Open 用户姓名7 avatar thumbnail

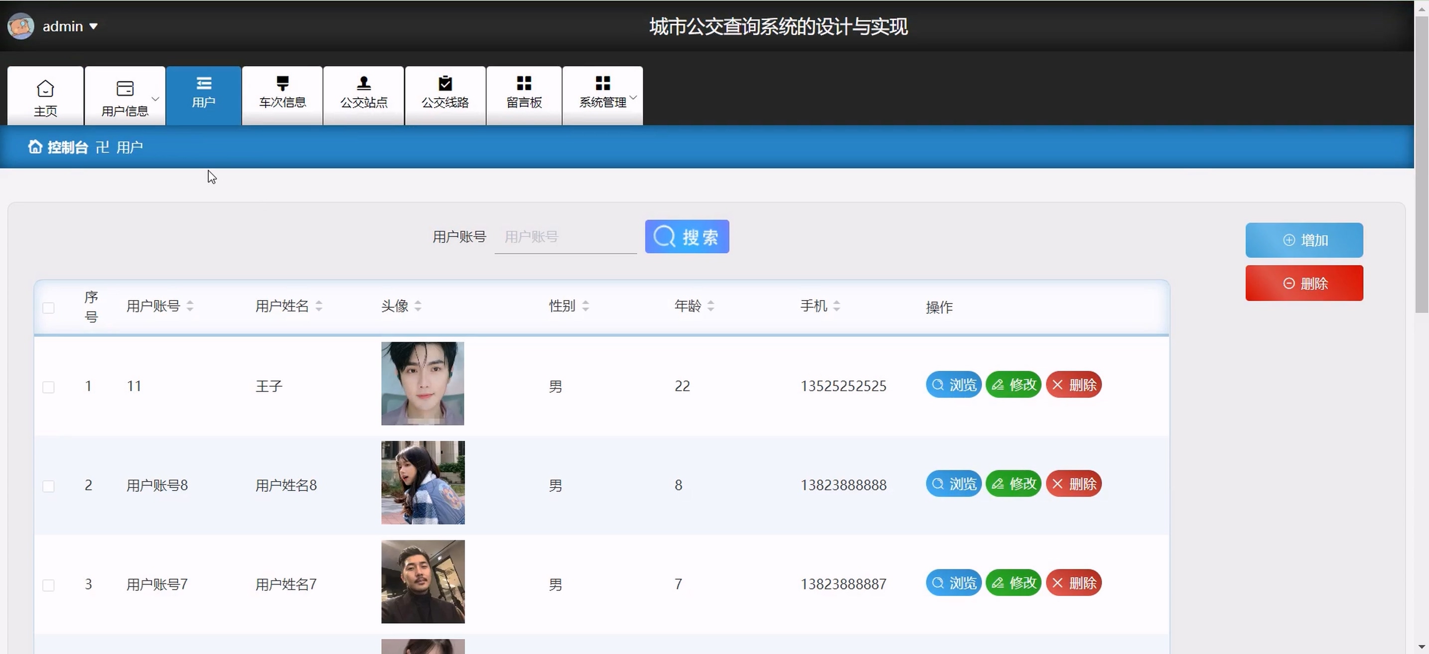[x=423, y=582]
